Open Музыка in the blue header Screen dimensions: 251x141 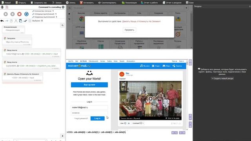click(x=145, y=66)
